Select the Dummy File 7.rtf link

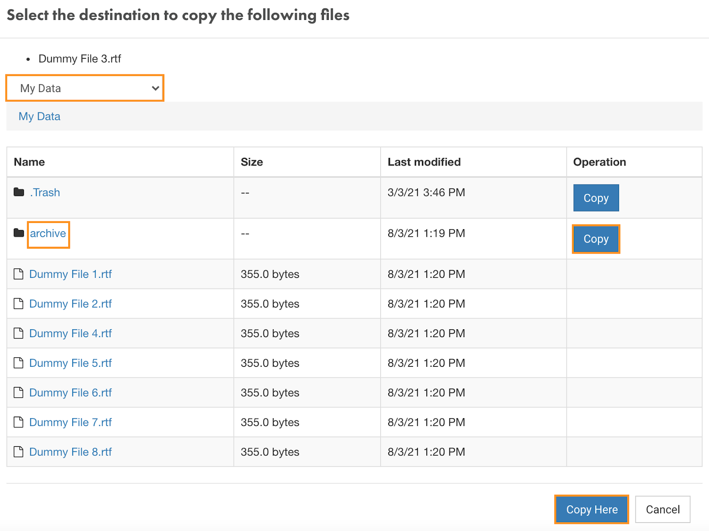70,423
